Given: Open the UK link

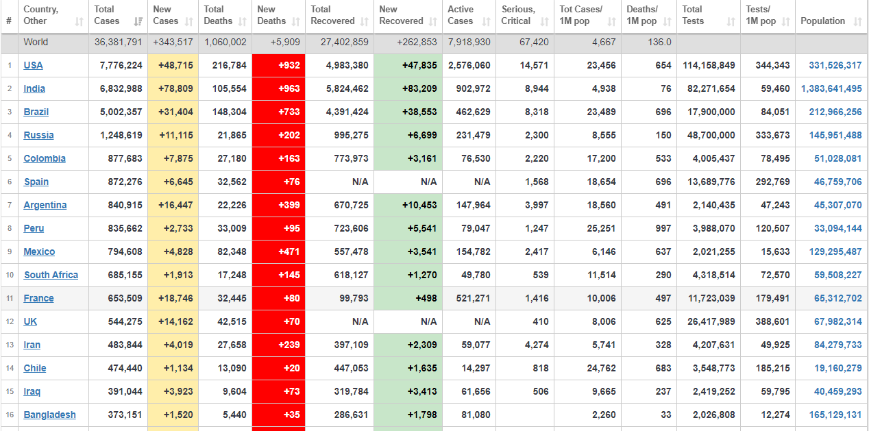Looking at the screenshot, I should click(30, 321).
